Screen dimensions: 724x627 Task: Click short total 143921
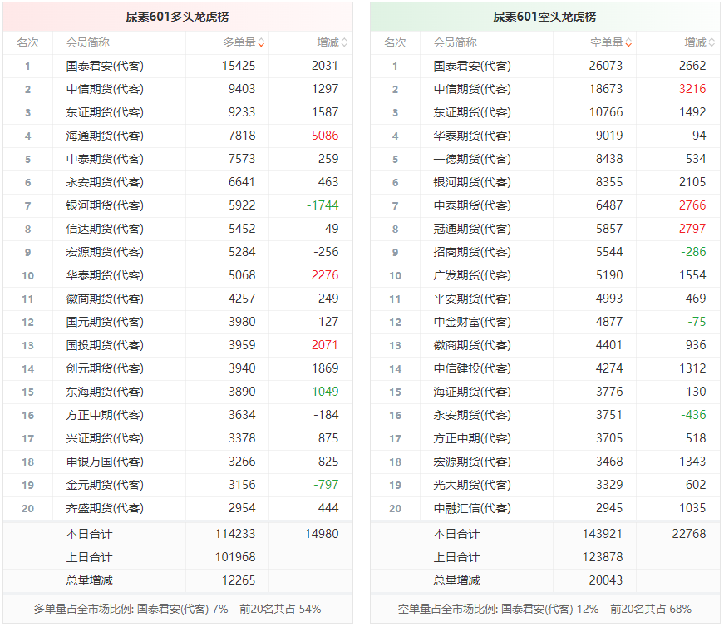click(x=603, y=534)
